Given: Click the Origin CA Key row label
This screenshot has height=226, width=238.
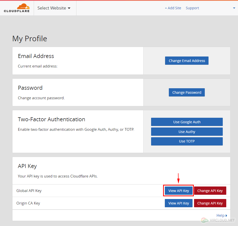Looking at the screenshot, I should coord(28,203).
